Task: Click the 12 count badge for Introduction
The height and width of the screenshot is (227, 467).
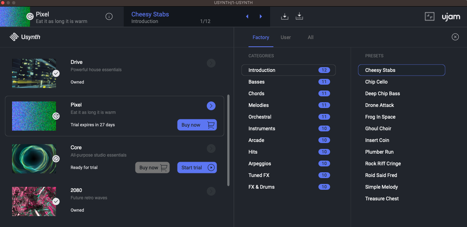Action: click(x=324, y=70)
